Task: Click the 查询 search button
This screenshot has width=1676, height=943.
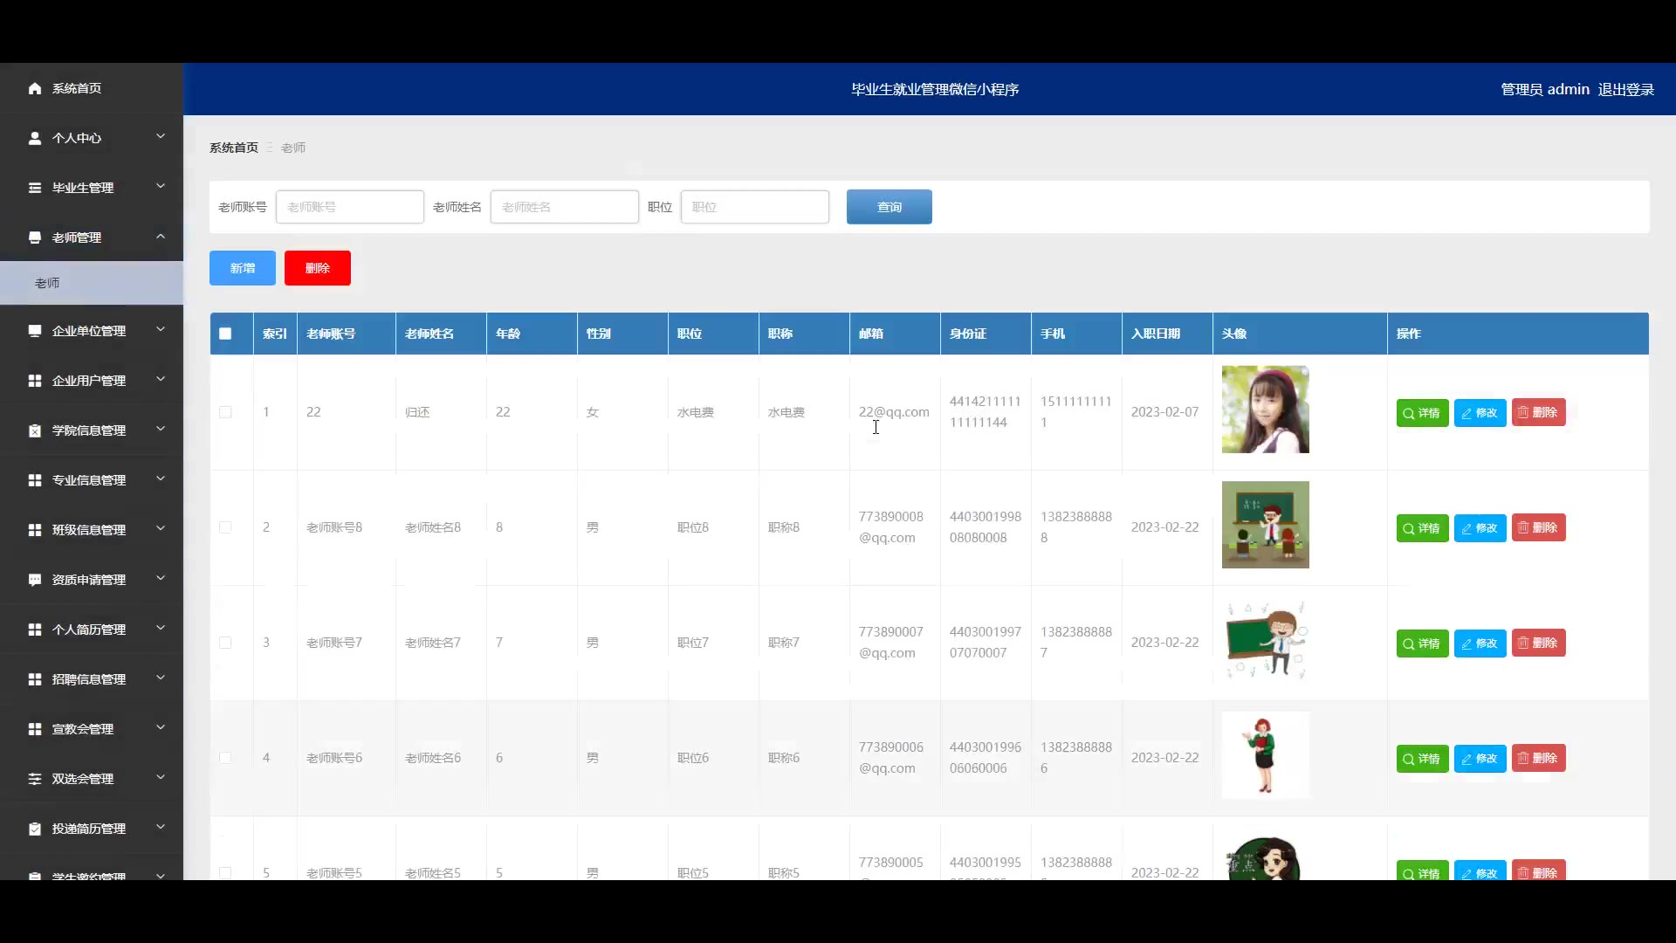Action: [x=889, y=207]
